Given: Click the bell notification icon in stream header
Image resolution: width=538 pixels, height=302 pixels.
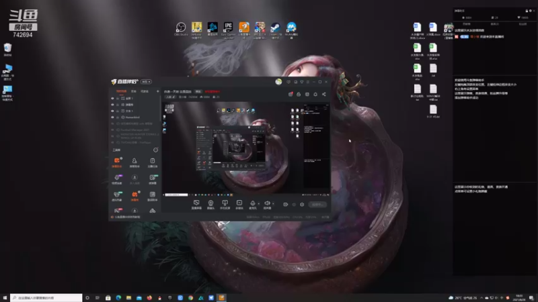Looking at the screenshot, I should (x=315, y=94).
